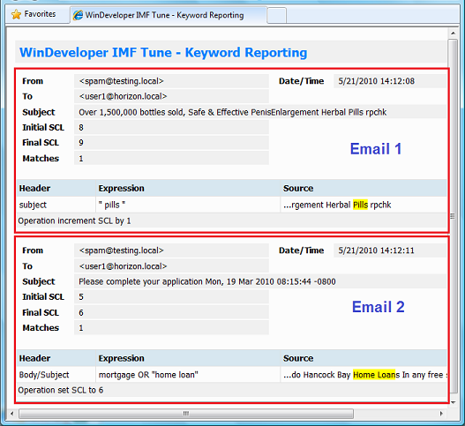Click the horizontal scrollbar left arrow
465x426 pixels.
coord(11,414)
